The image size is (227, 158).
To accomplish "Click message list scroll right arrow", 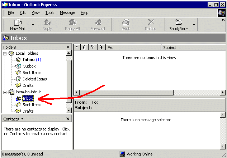I will tap(222, 92).
